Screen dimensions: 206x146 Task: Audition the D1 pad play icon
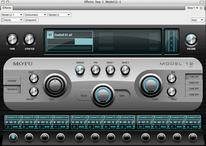(x=23, y=122)
